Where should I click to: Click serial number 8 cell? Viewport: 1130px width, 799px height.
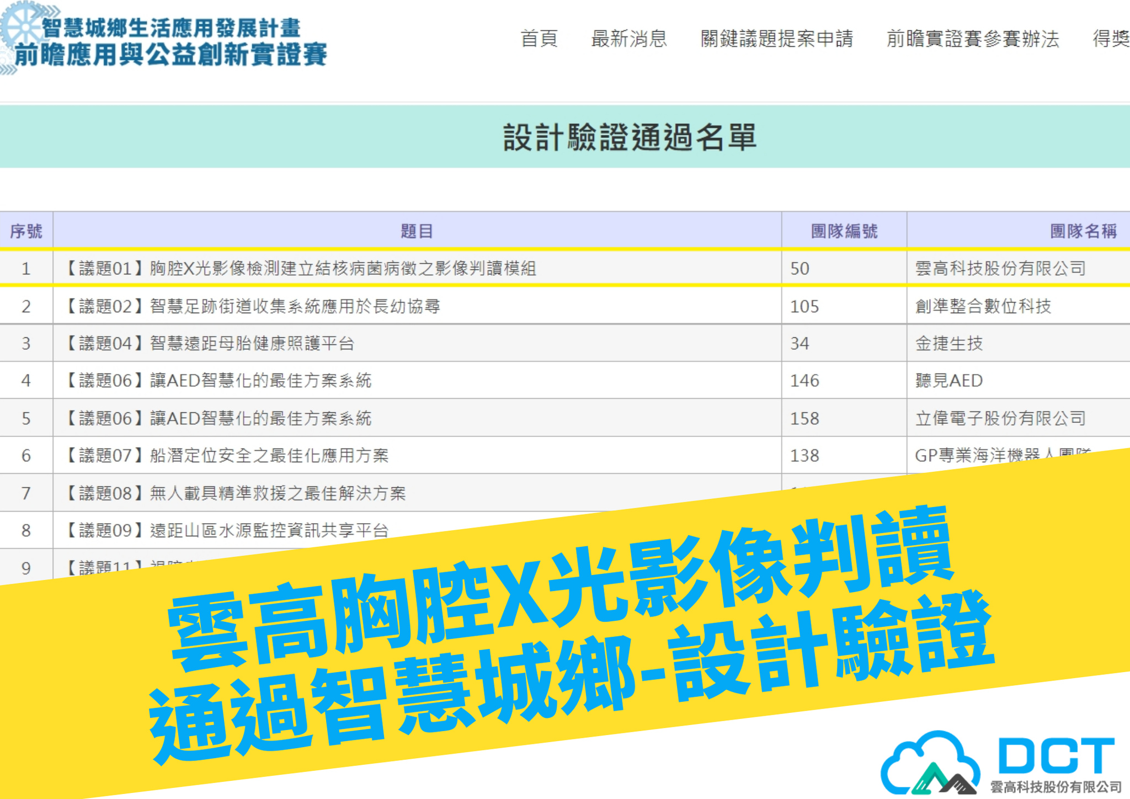pyautogui.click(x=26, y=530)
